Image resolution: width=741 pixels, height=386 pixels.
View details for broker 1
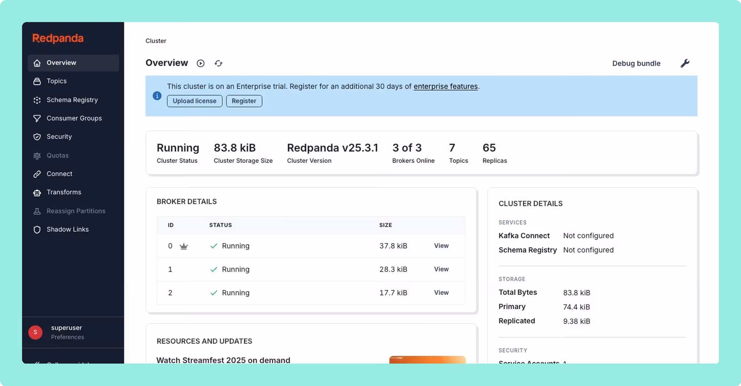click(441, 269)
